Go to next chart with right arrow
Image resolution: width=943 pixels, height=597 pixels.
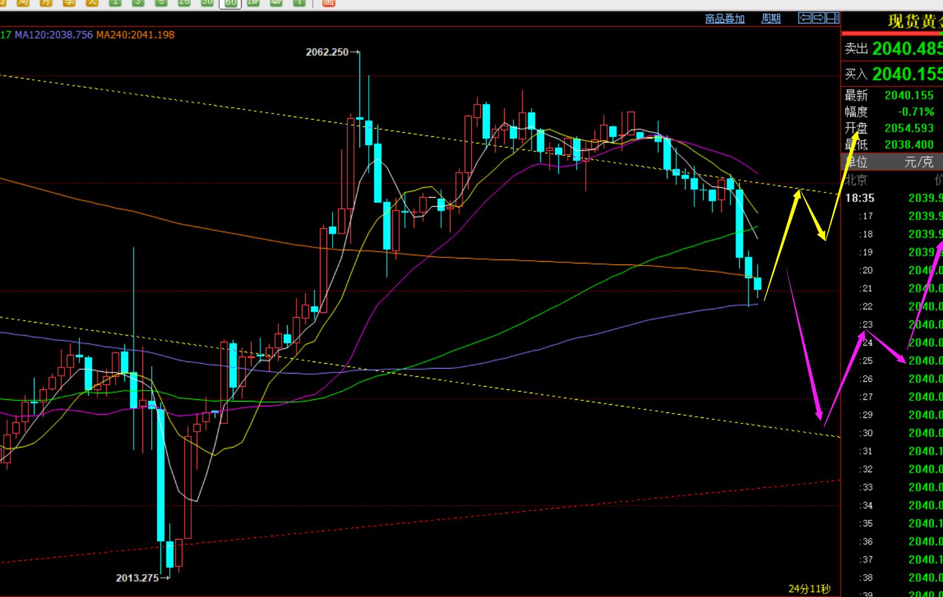[x=818, y=18]
